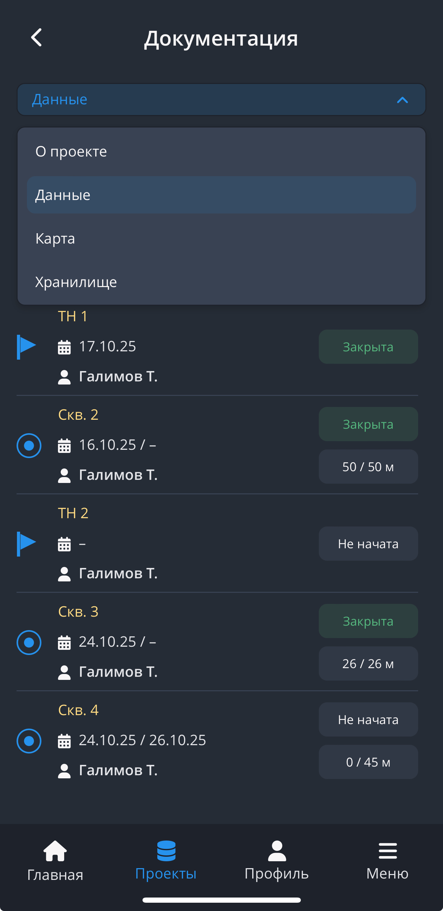
Task: Click Закрыта status button for Скв. 2
Action: (x=368, y=424)
